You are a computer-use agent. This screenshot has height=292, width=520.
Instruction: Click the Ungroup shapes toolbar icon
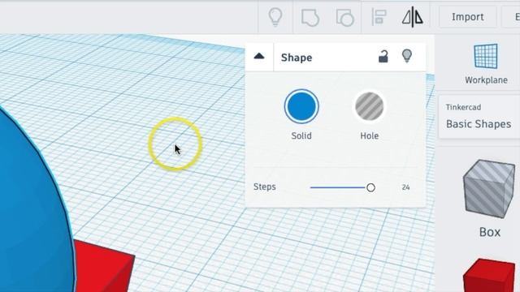click(344, 17)
